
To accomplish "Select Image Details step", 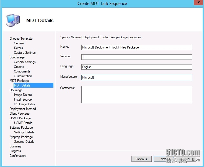I will pyautogui.click(x=23, y=95).
